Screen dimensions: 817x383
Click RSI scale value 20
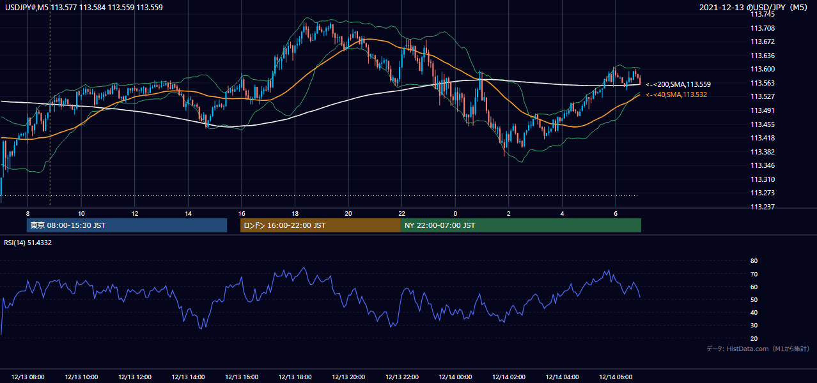(x=754, y=339)
